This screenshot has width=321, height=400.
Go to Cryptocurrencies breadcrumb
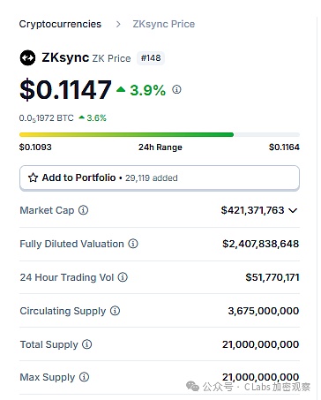tap(60, 24)
